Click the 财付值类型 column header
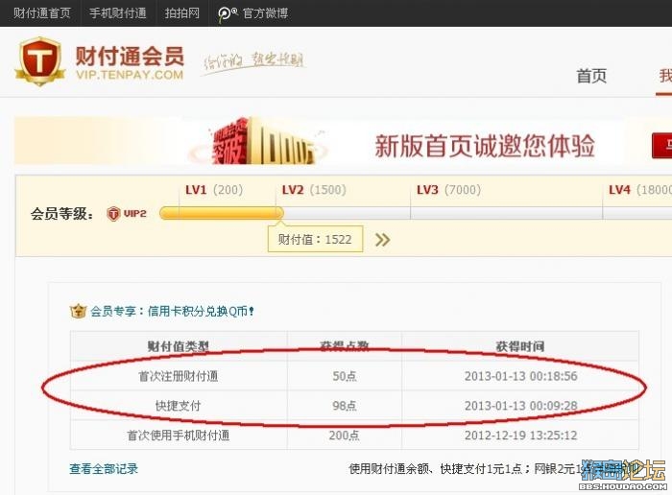Image resolution: width=672 pixels, height=495 pixels. point(179,346)
